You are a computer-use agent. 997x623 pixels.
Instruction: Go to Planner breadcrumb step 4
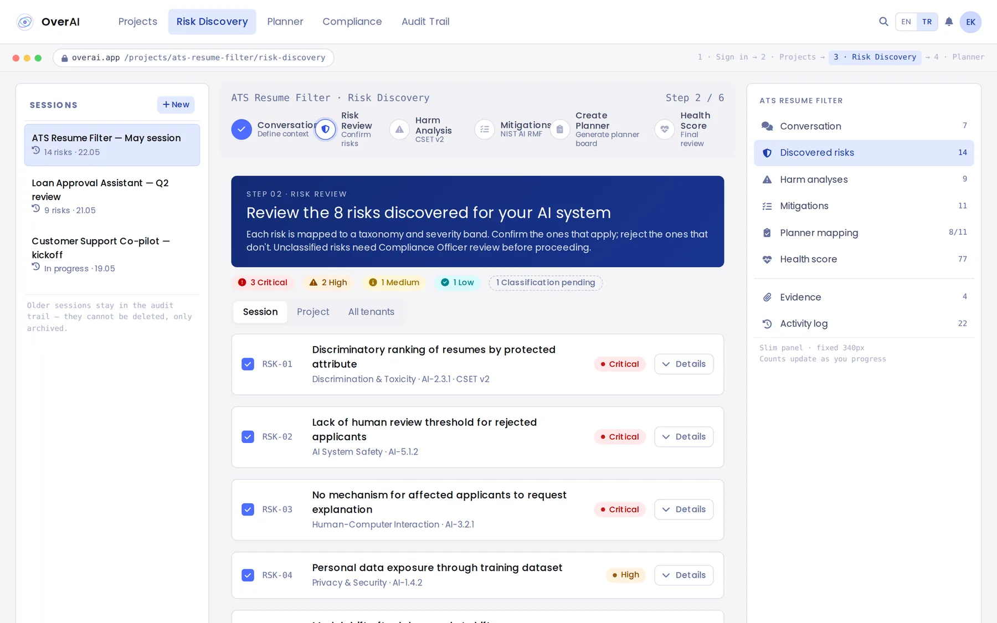pyautogui.click(x=959, y=57)
